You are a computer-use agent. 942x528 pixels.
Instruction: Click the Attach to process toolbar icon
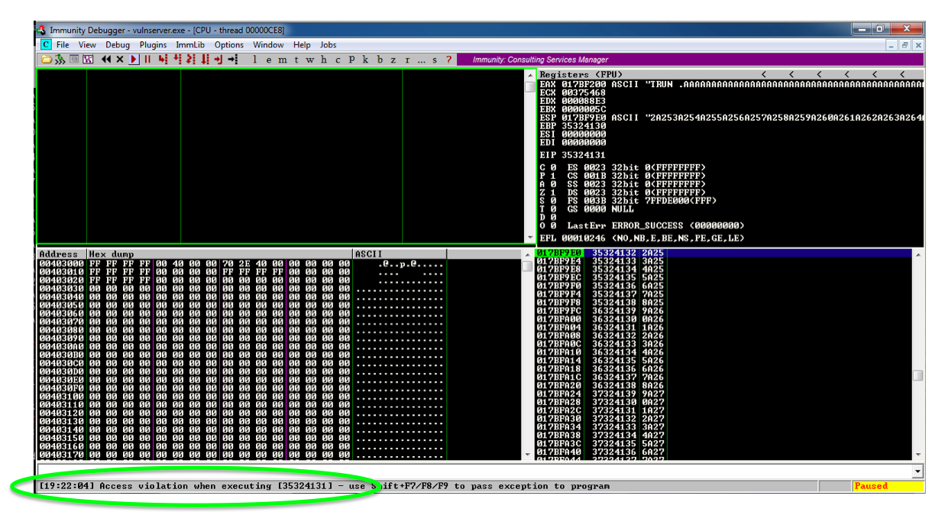pyautogui.click(x=60, y=60)
